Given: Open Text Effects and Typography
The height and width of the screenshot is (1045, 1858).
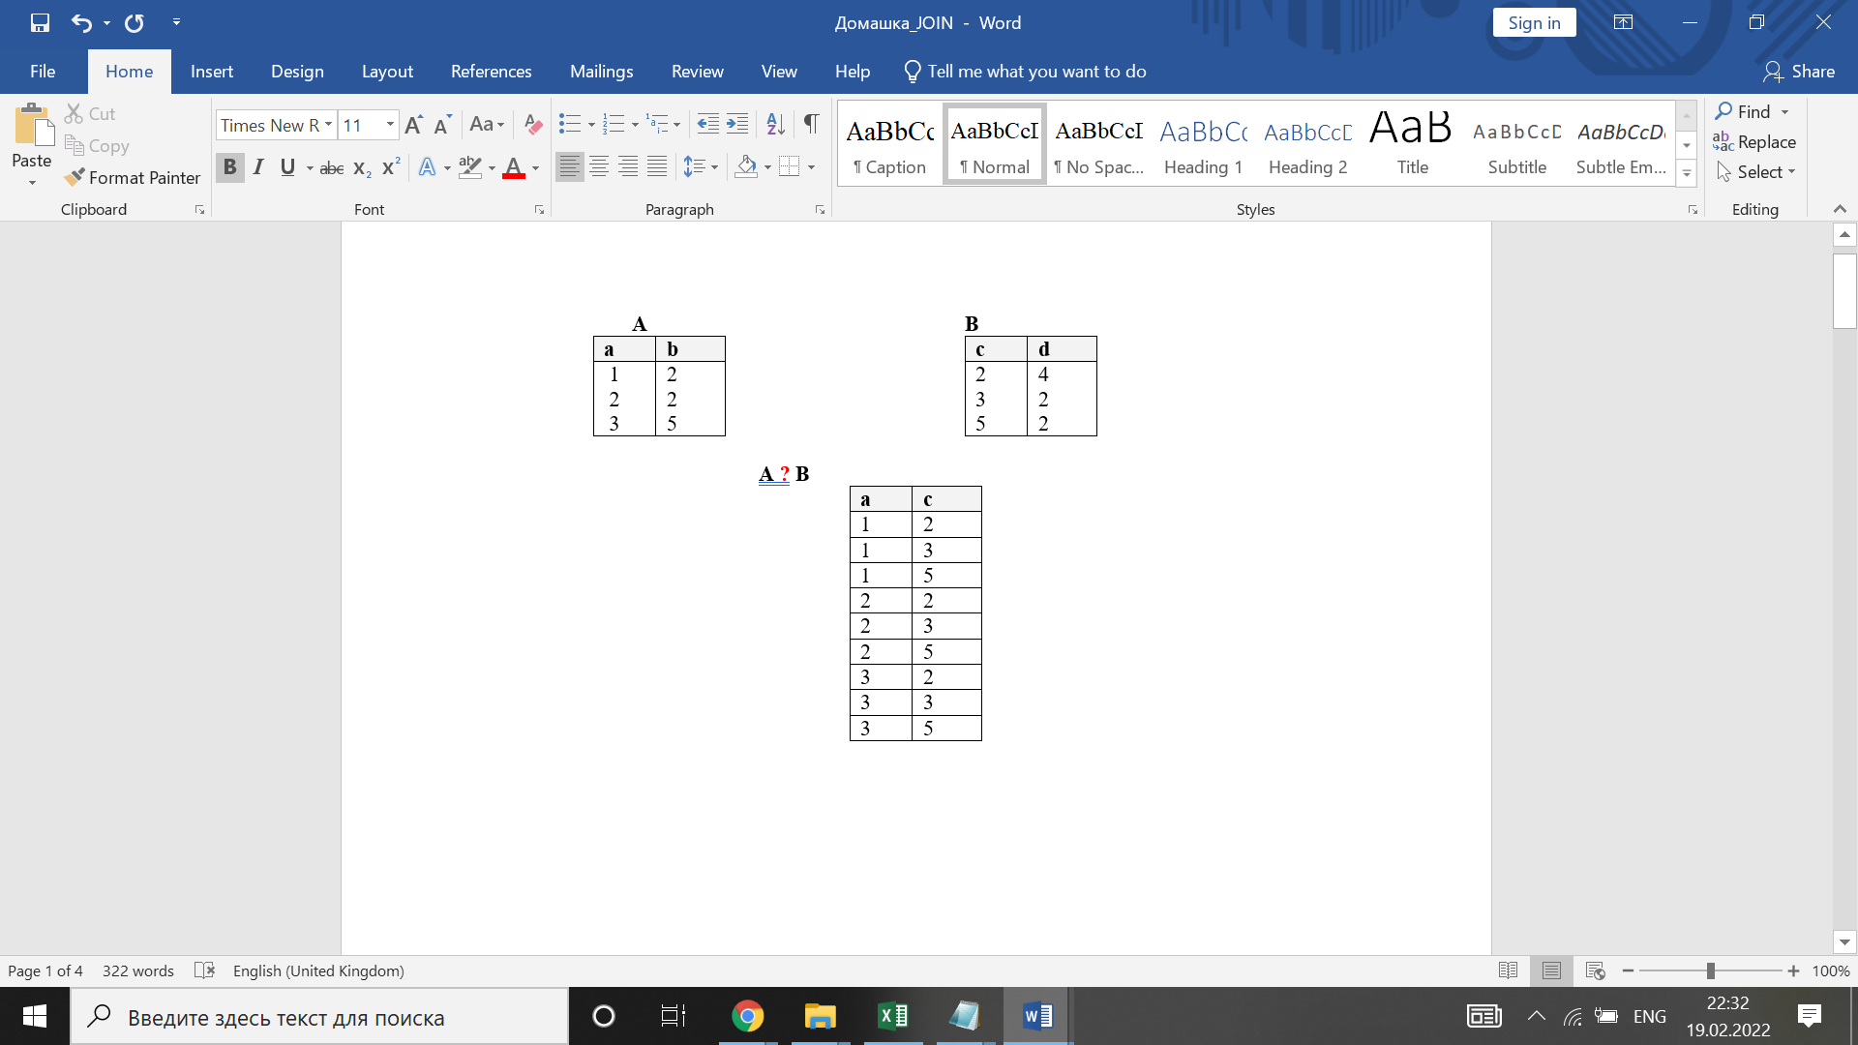Looking at the screenshot, I should 427,167.
